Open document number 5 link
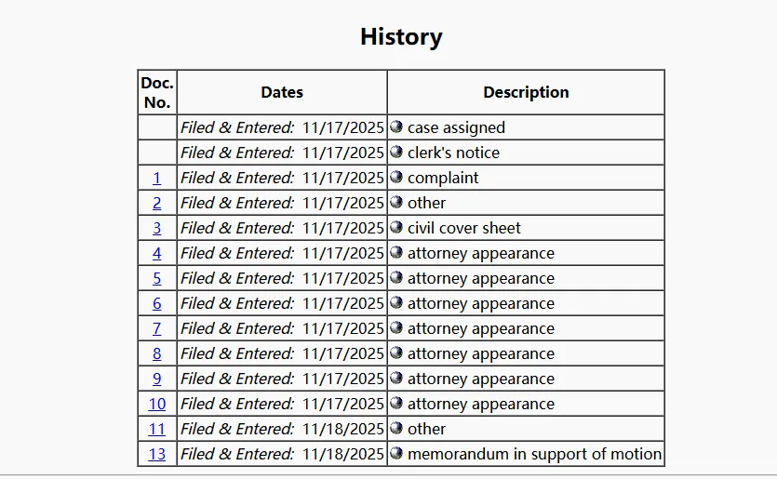Screen dimensions: 777x479 point(157,278)
